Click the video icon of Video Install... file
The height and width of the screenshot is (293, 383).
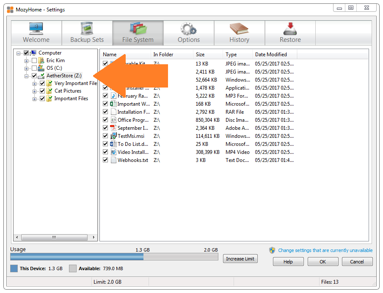coord(113,152)
